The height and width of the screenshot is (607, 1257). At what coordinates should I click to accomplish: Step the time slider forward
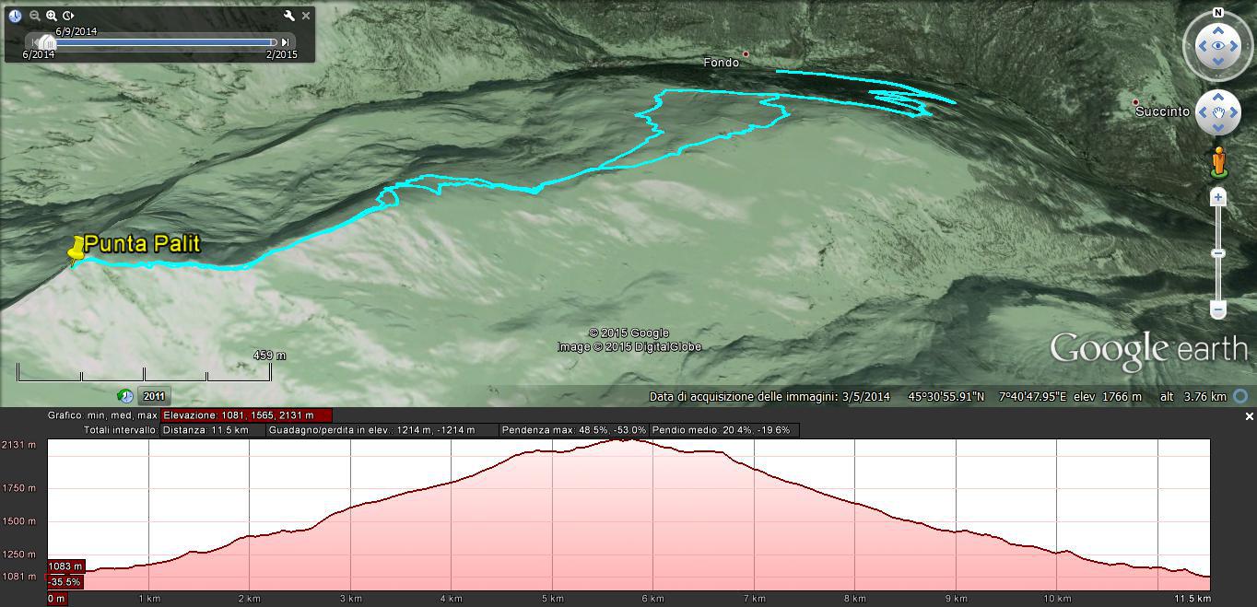pos(286,42)
